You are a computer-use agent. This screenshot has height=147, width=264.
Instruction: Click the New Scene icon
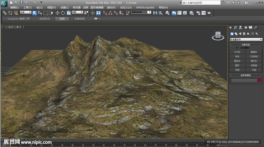coord(11,2)
